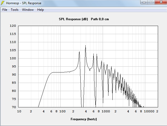The width and height of the screenshot is (167, 126).
Task: Click the 85 dB axis value
Action: pos(14,83)
